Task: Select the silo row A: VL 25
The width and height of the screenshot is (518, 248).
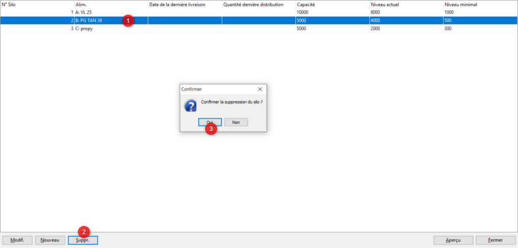Action: click(259, 12)
